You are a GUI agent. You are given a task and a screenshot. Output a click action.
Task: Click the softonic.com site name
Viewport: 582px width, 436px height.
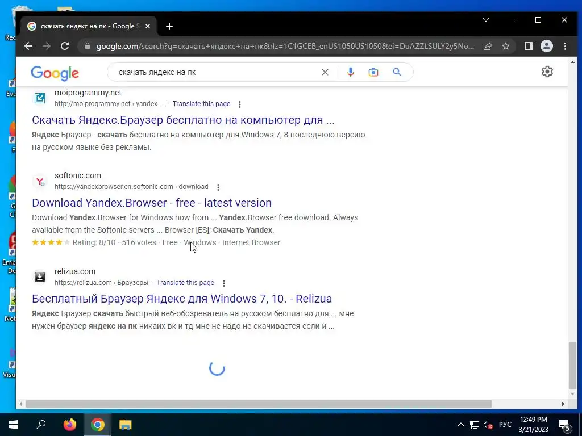coord(77,175)
